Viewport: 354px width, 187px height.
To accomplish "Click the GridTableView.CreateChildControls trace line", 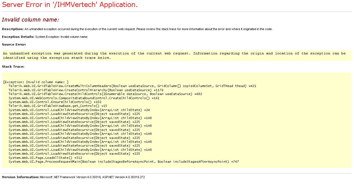I will pos(105,94).
